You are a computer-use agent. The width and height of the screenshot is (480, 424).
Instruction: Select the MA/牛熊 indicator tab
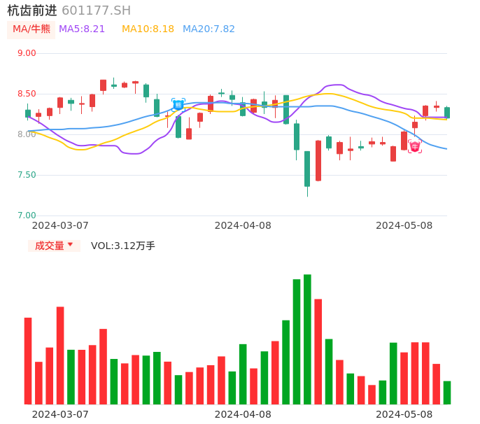tap(31, 29)
